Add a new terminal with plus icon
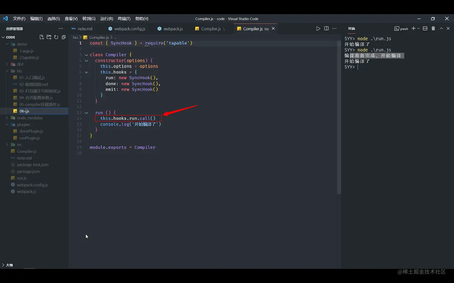The width and height of the screenshot is (454, 283). [x=413, y=28]
